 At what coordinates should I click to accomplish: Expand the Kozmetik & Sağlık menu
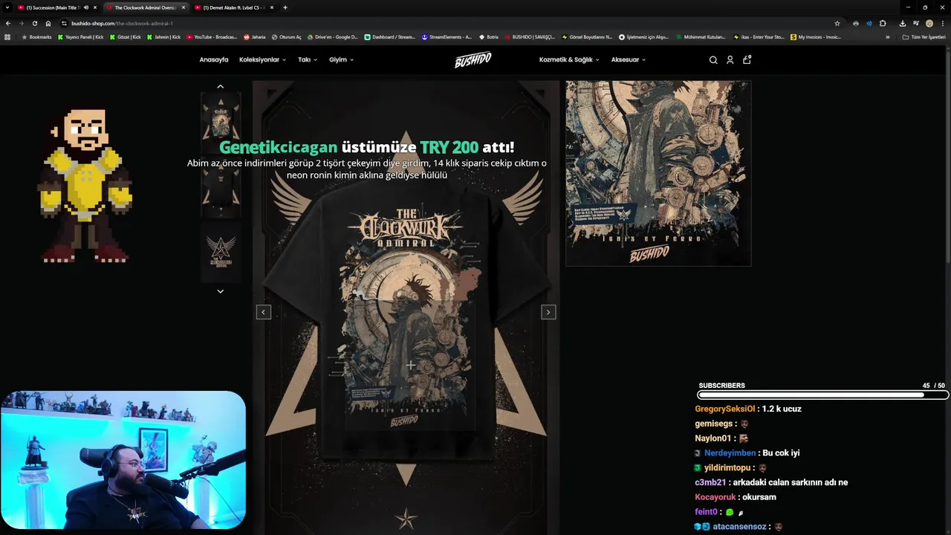(x=569, y=59)
